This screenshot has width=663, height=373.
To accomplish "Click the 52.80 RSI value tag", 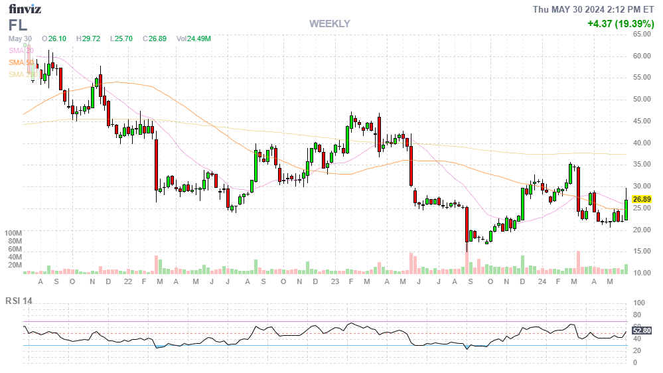I will (640, 330).
